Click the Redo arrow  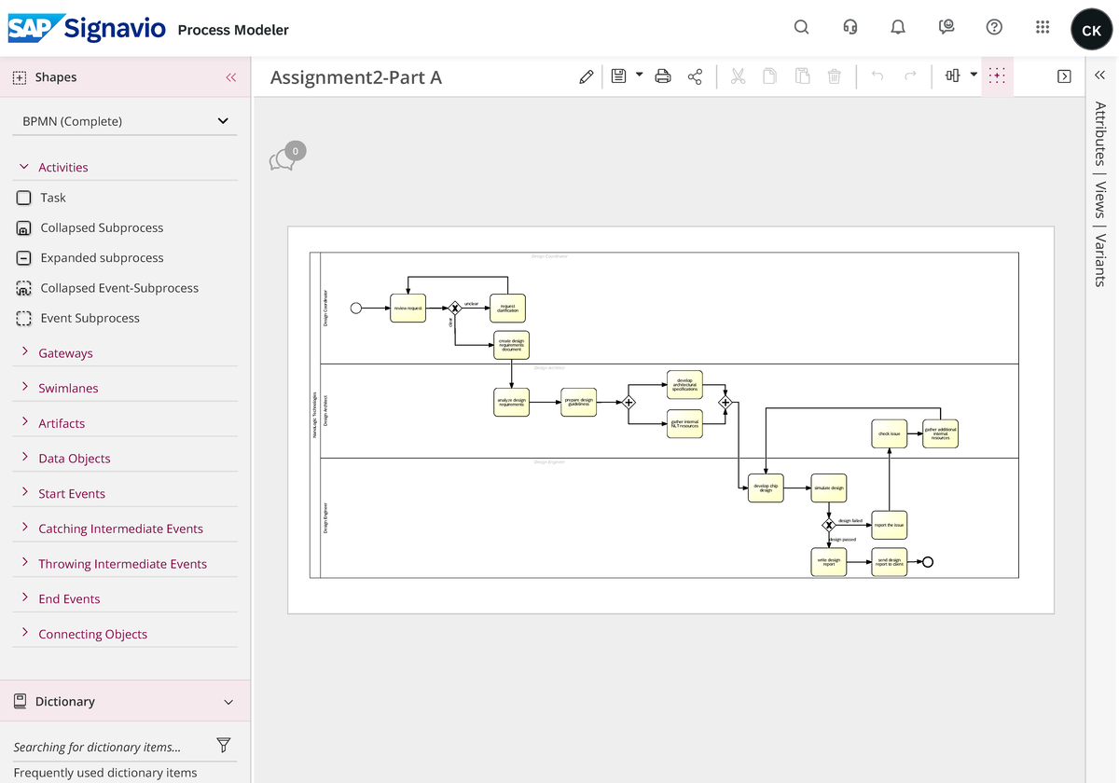tap(910, 76)
